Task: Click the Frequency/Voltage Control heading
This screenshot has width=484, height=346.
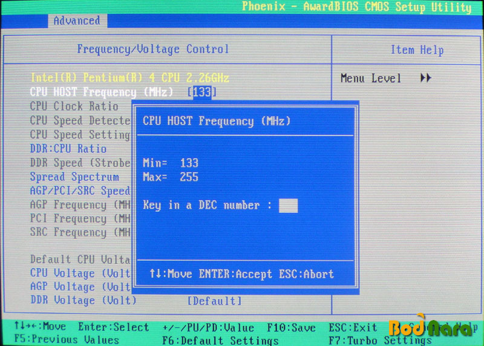Action: (153, 49)
